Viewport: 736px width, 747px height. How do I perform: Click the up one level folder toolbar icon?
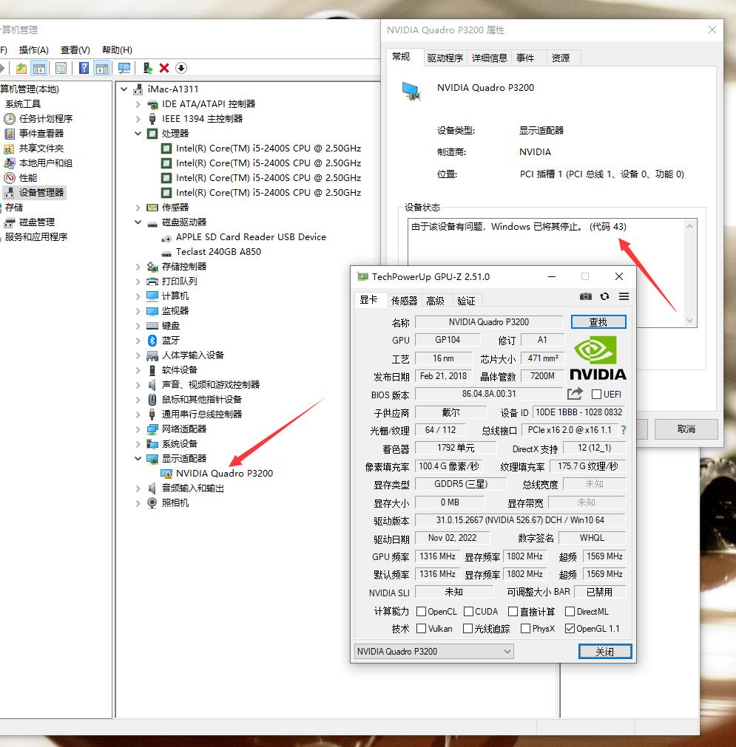tap(21, 68)
